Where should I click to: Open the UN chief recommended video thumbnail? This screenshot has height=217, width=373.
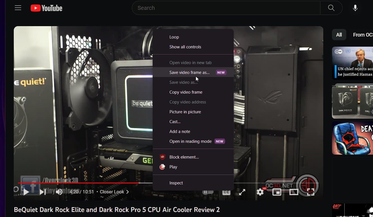pyautogui.click(x=352, y=63)
